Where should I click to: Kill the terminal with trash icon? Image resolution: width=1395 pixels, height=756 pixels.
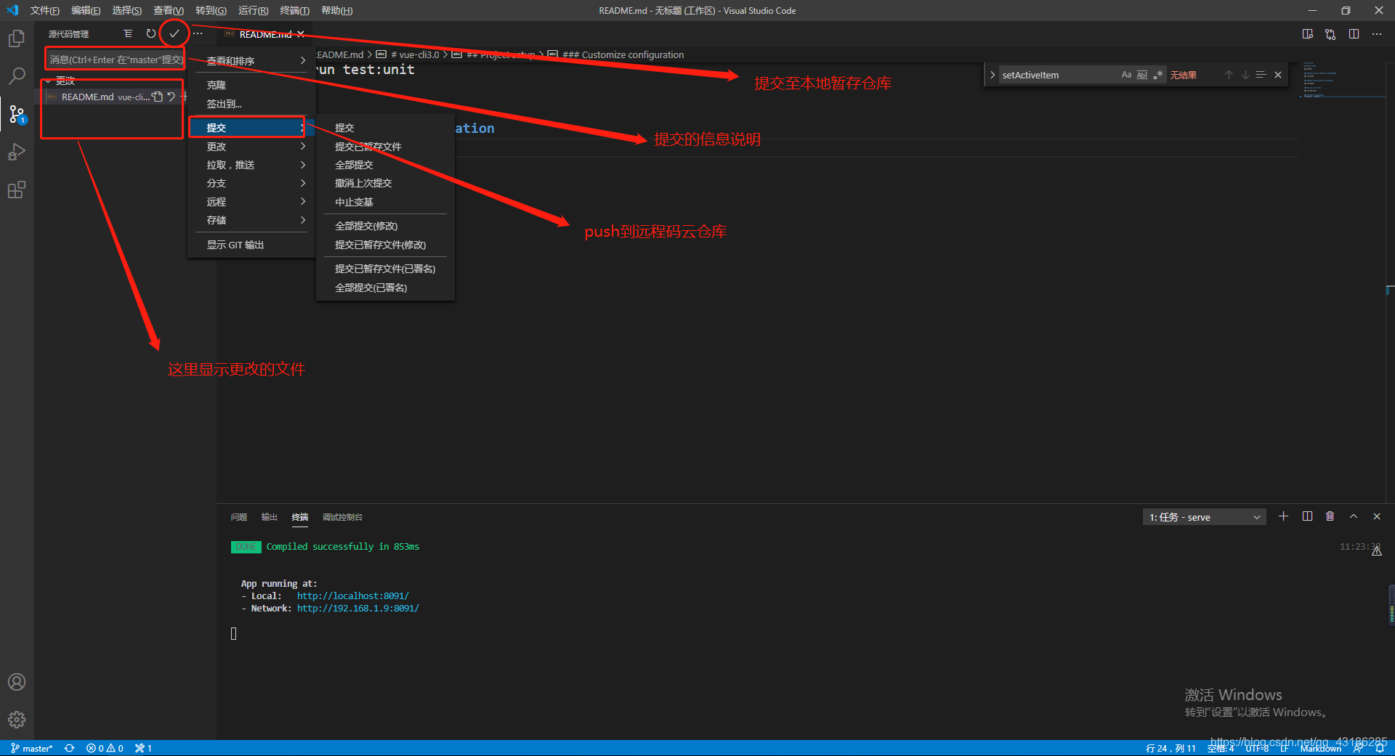coord(1330,516)
